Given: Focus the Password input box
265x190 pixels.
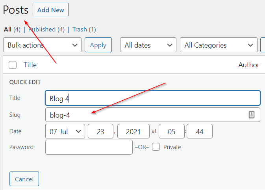Looking at the screenshot, I should click(x=89, y=147).
